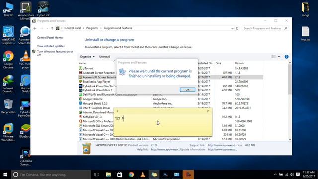The height and width of the screenshot is (179, 318).
Task: Open the Organize dropdown menu
Action: point(87,57)
